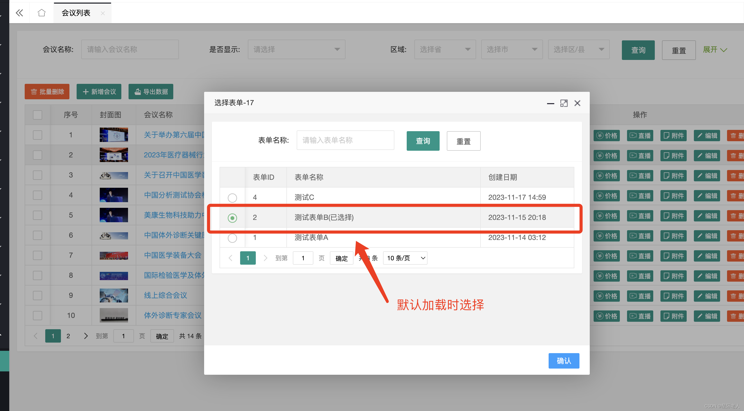Click the 附件 attachment icon on row three
The width and height of the screenshot is (744, 411).
[x=674, y=175]
